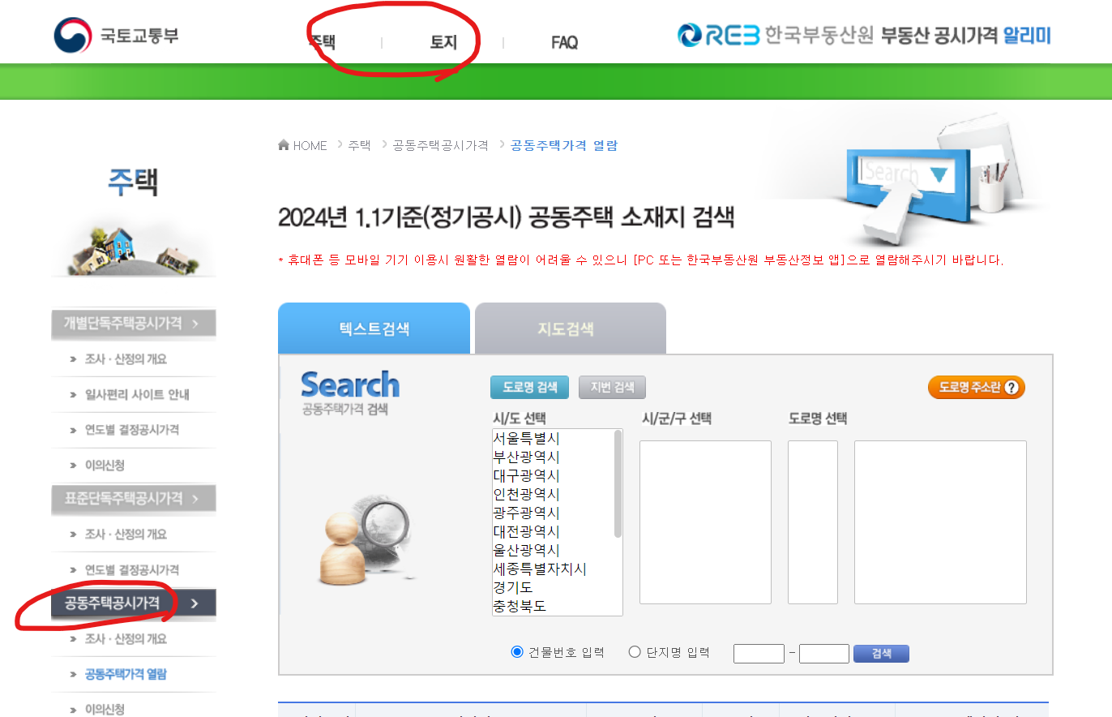The height and width of the screenshot is (717, 1112).
Task: Click the narrow 도로명 initial list box
Action: click(813, 522)
